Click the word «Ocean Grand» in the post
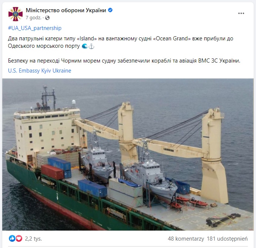This screenshot has height=248, width=256. (172, 38)
